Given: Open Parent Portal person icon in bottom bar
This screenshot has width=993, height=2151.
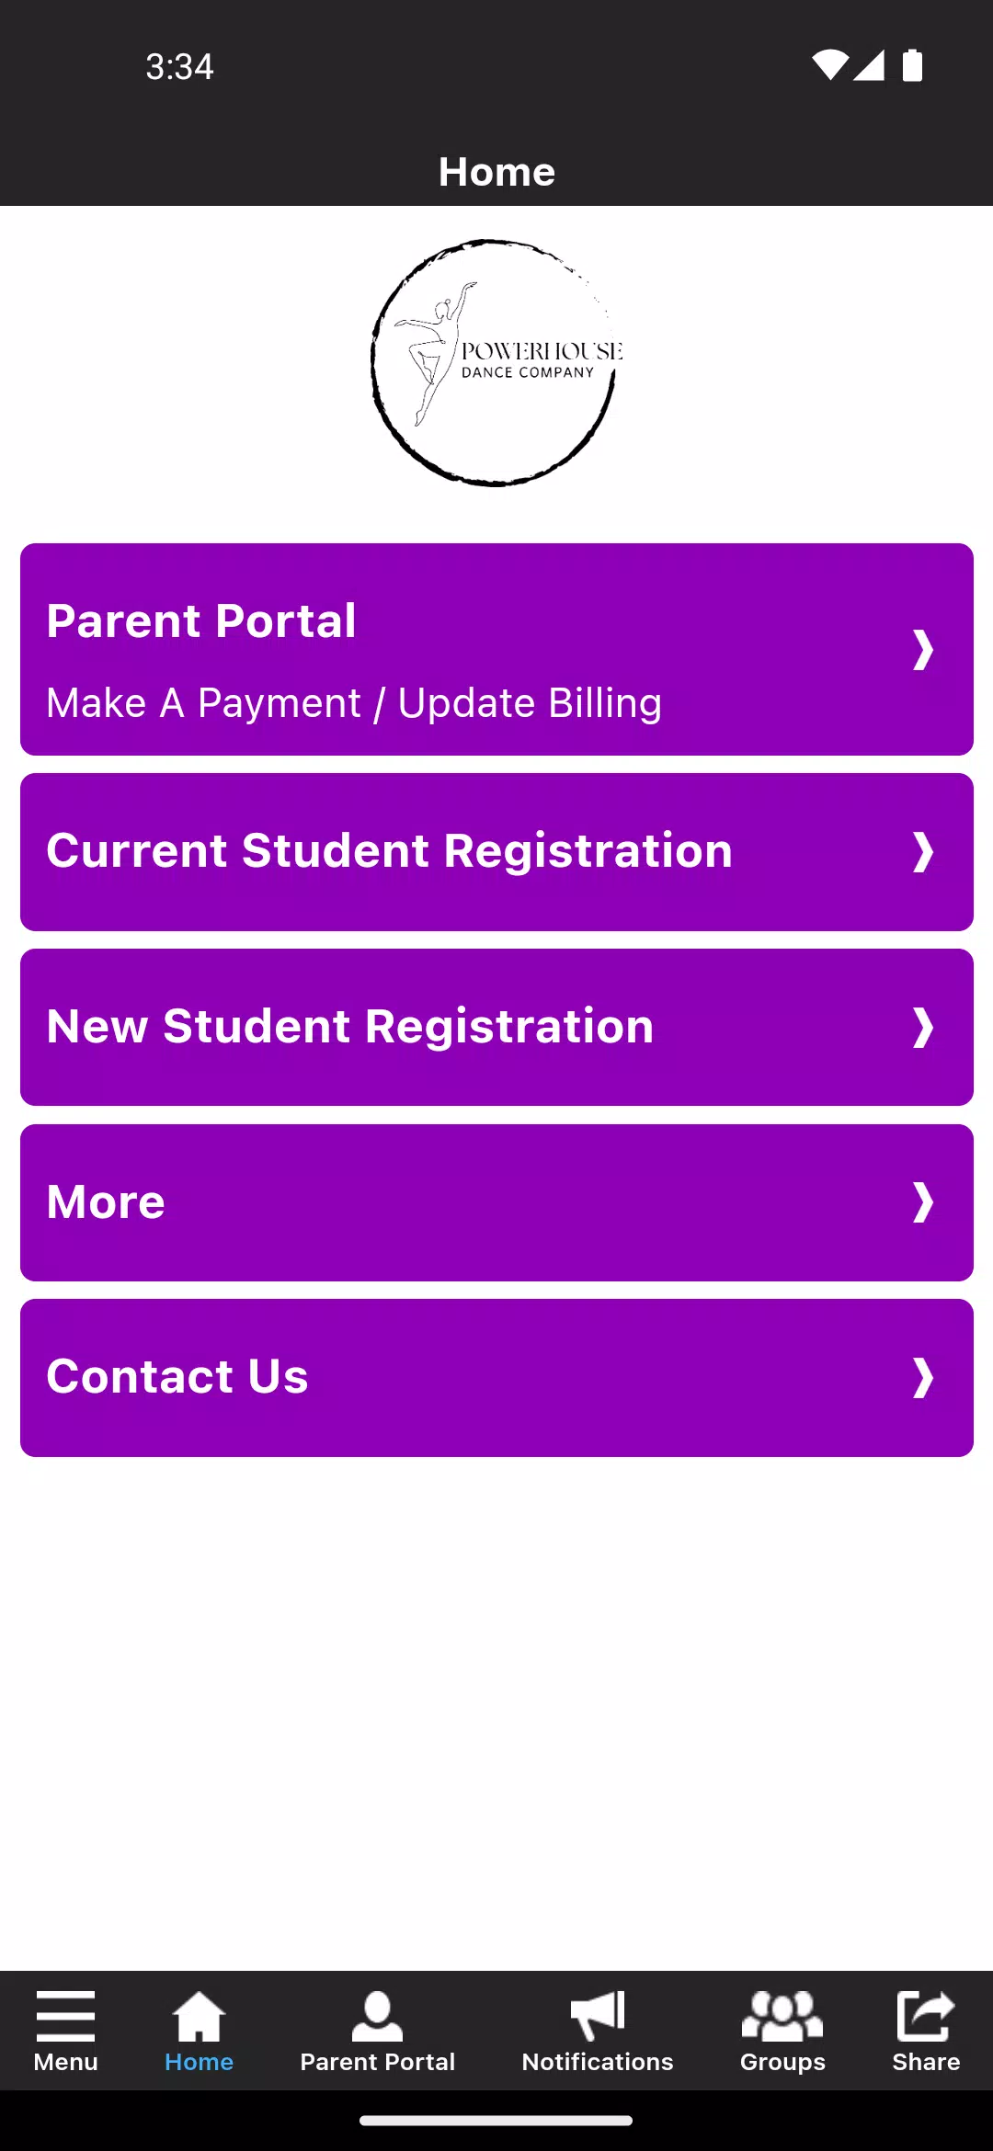Looking at the screenshot, I should coord(377,2015).
